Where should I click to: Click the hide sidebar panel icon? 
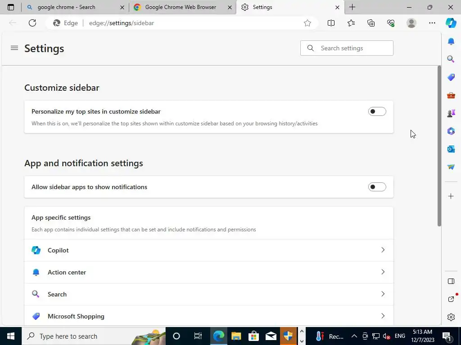click(451, 281)
